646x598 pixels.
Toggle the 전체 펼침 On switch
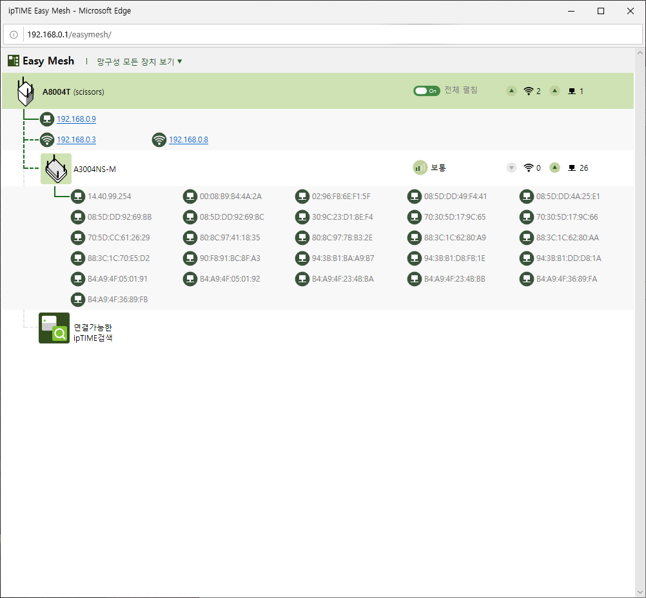pos(427,91)
